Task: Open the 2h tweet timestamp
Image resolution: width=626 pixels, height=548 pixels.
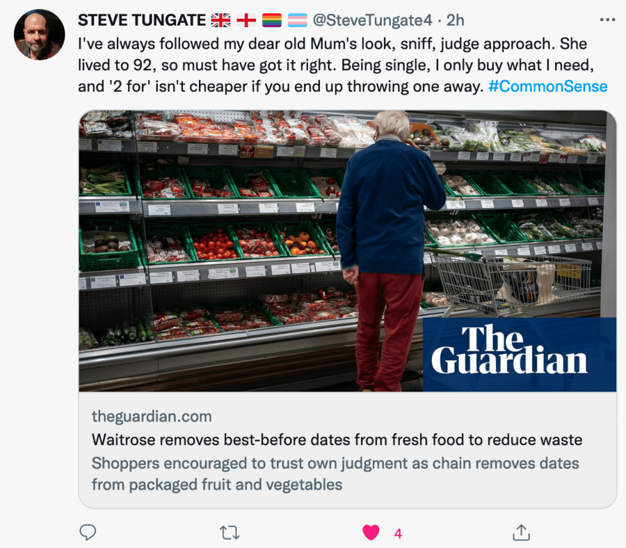Action: pos(455,20)
